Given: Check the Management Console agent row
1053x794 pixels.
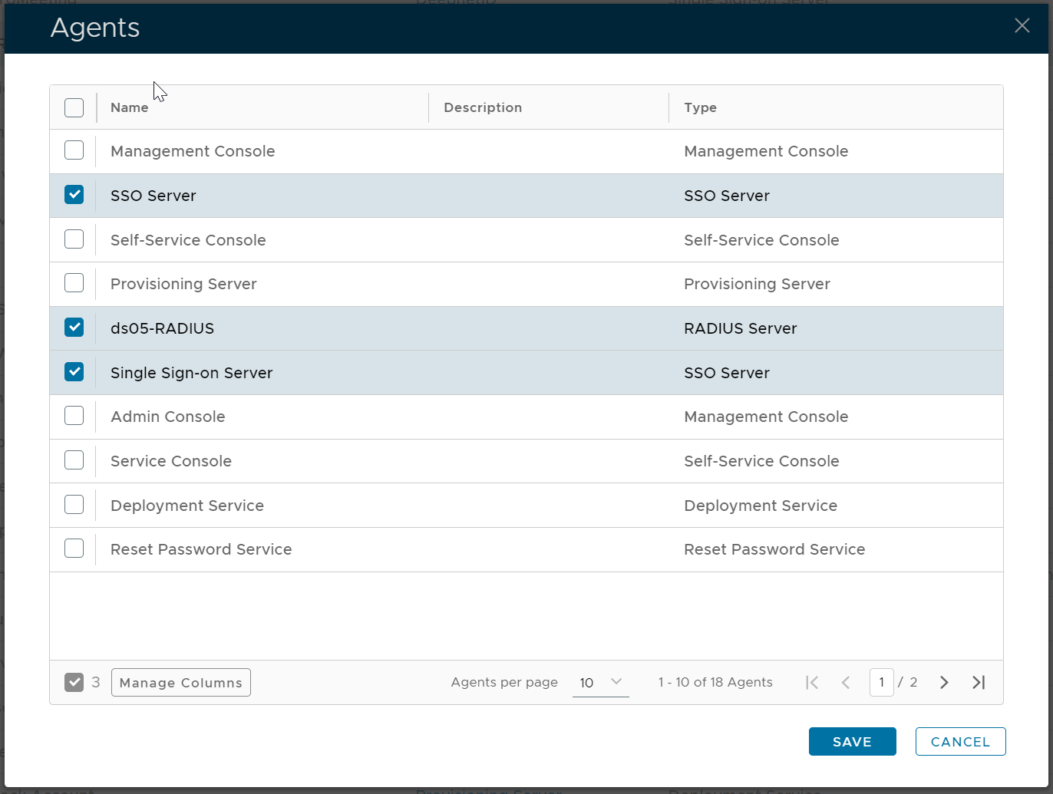Looking at the screenshot, I should click(x=74, y=151).
